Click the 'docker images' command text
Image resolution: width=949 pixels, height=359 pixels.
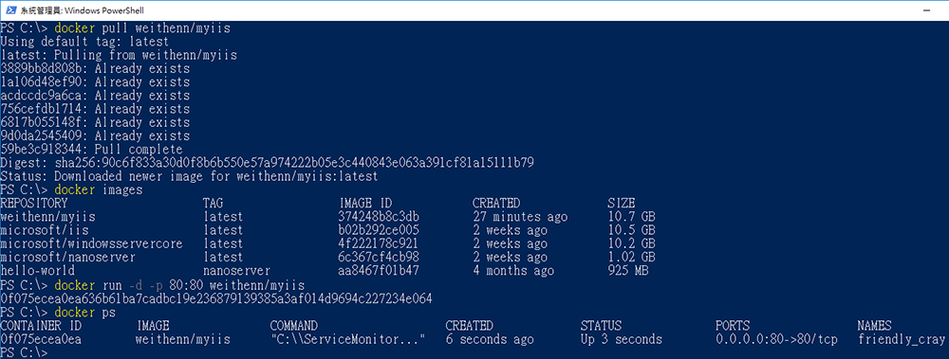tap(99, 189)
